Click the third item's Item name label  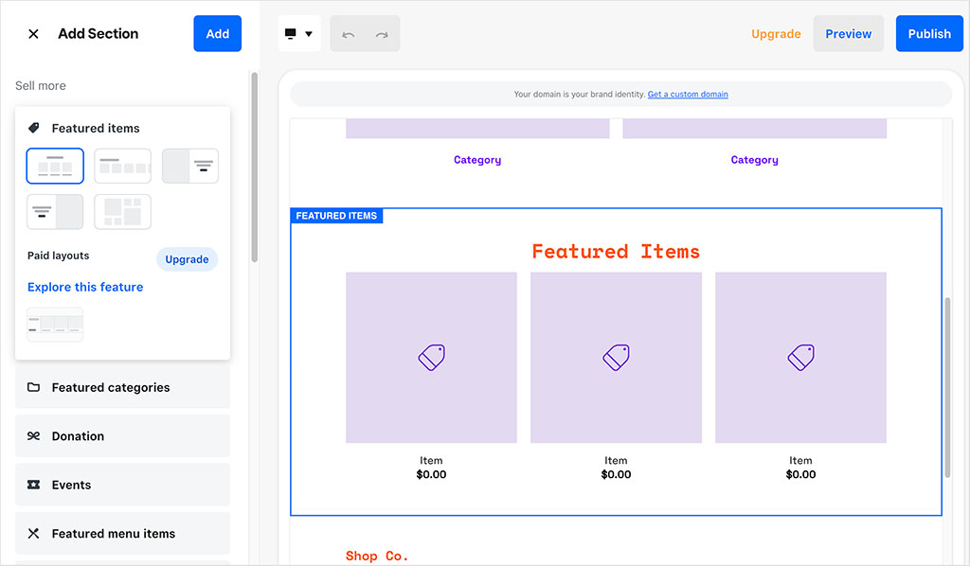[x=800, y=460]
